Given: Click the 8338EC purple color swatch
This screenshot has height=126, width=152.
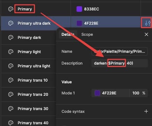Looking at the screenshot, I should click(x=79, y=9).
